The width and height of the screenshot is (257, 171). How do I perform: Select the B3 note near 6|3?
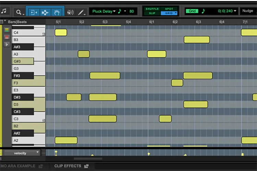197,40
